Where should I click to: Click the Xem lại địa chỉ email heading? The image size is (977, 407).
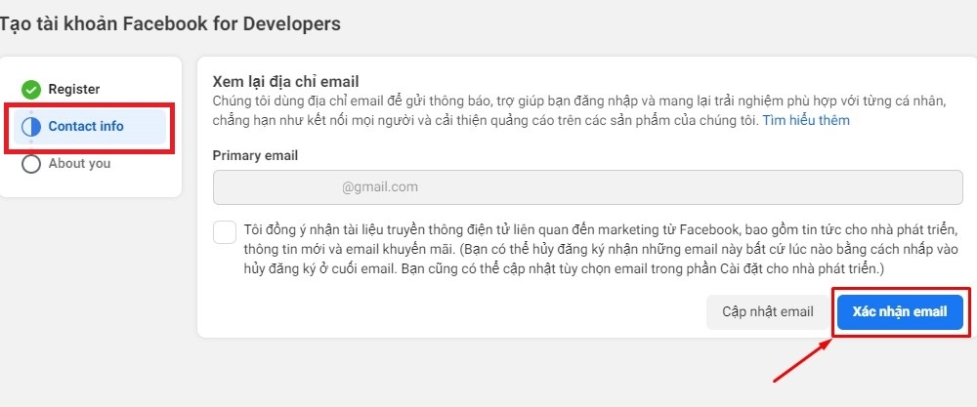(x=286, y=82)
